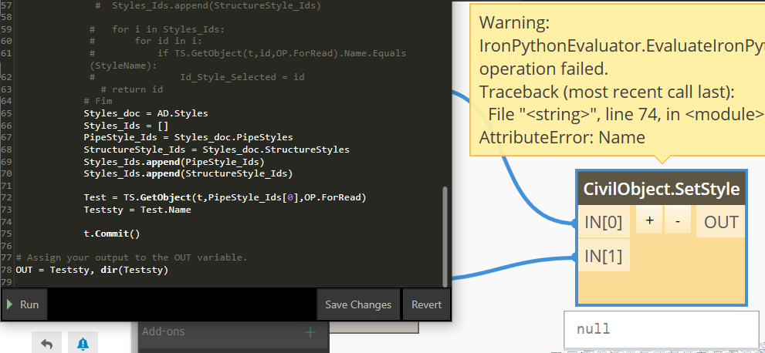Click the '# for i in Styles_Ids:' comment line

point(157,29)
